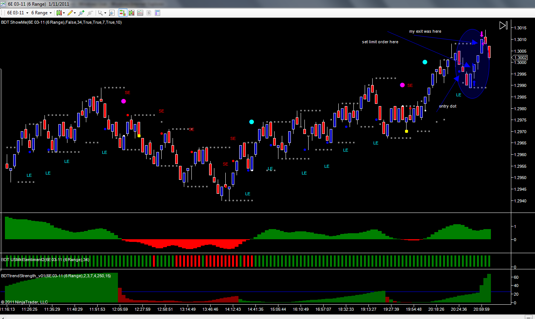
Task: Click the chart window icon in title bar
Action: click(3, 4)
